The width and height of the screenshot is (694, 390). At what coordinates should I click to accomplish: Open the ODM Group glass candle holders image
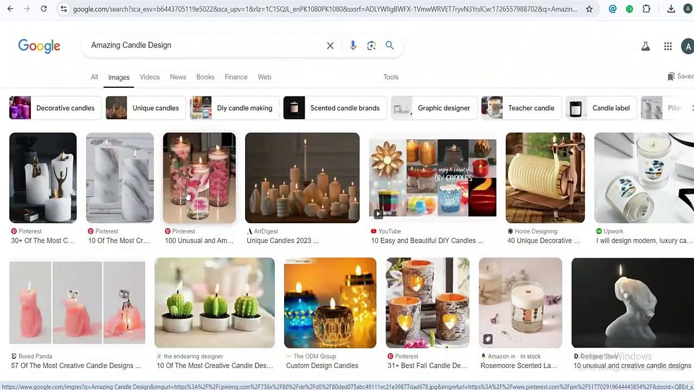coord(330,303)
